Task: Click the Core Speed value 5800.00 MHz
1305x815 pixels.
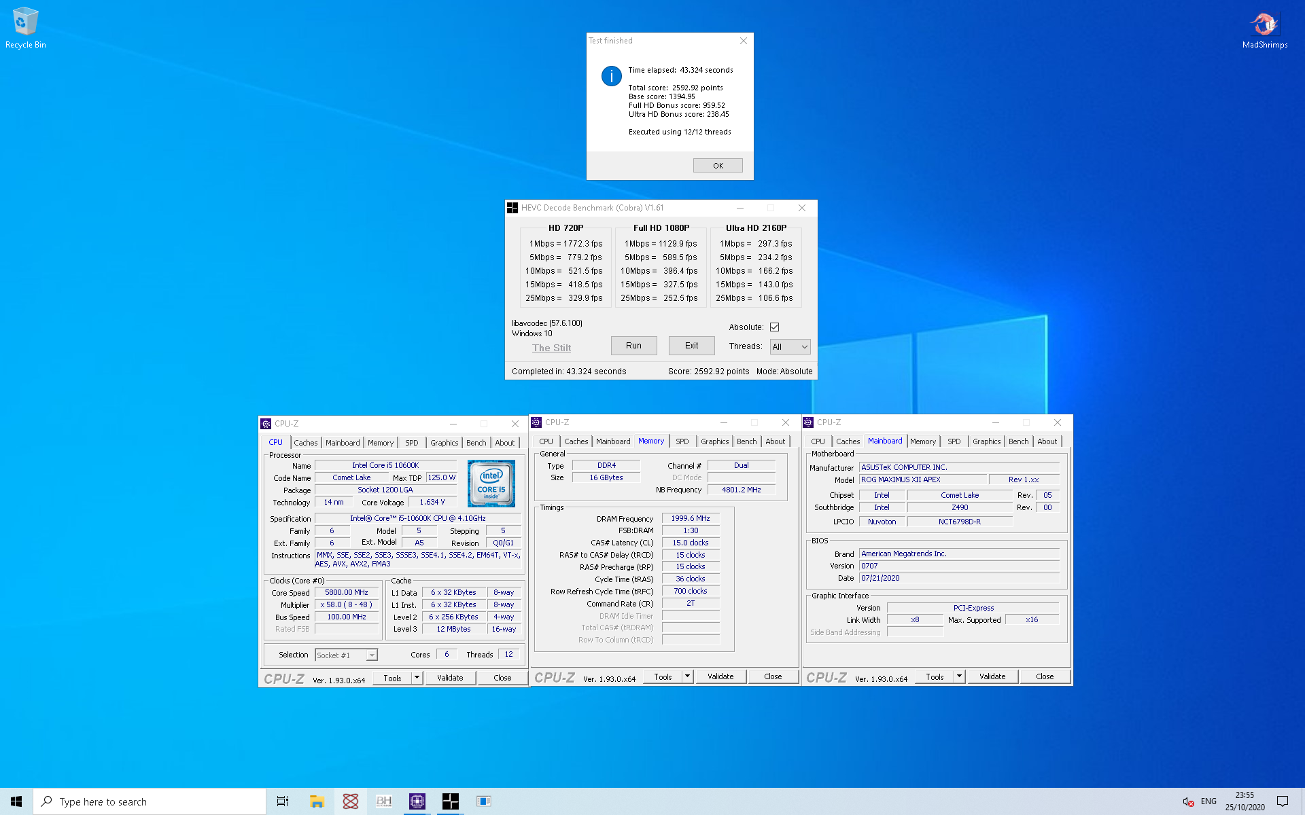Action: pos(347,593)
